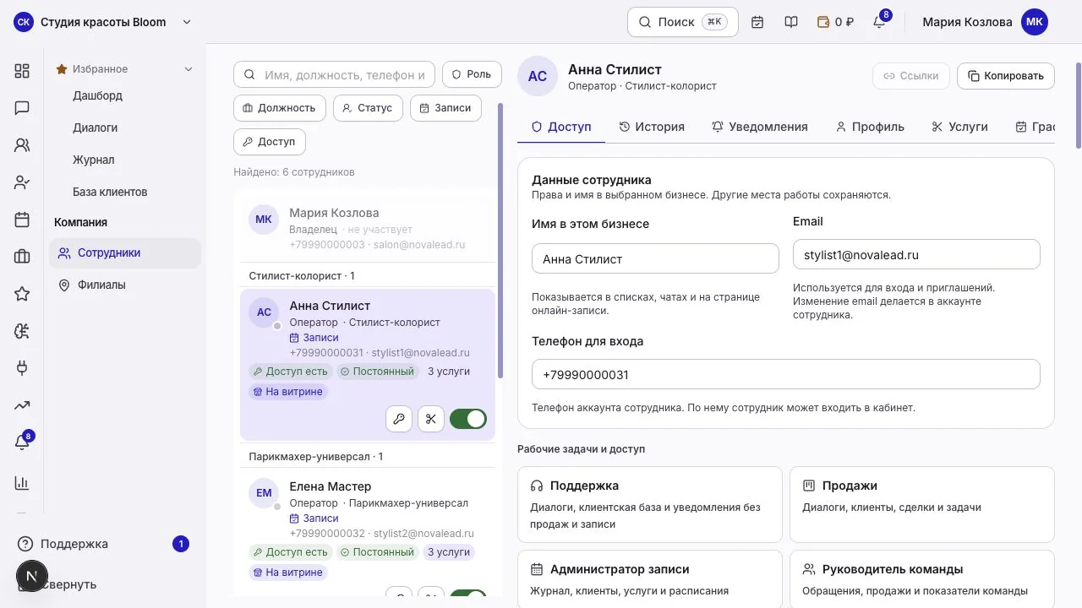Open the calendar icon in the sidebar rail
The height and width of the screenshot is (608, 1082).
(22, 220)
